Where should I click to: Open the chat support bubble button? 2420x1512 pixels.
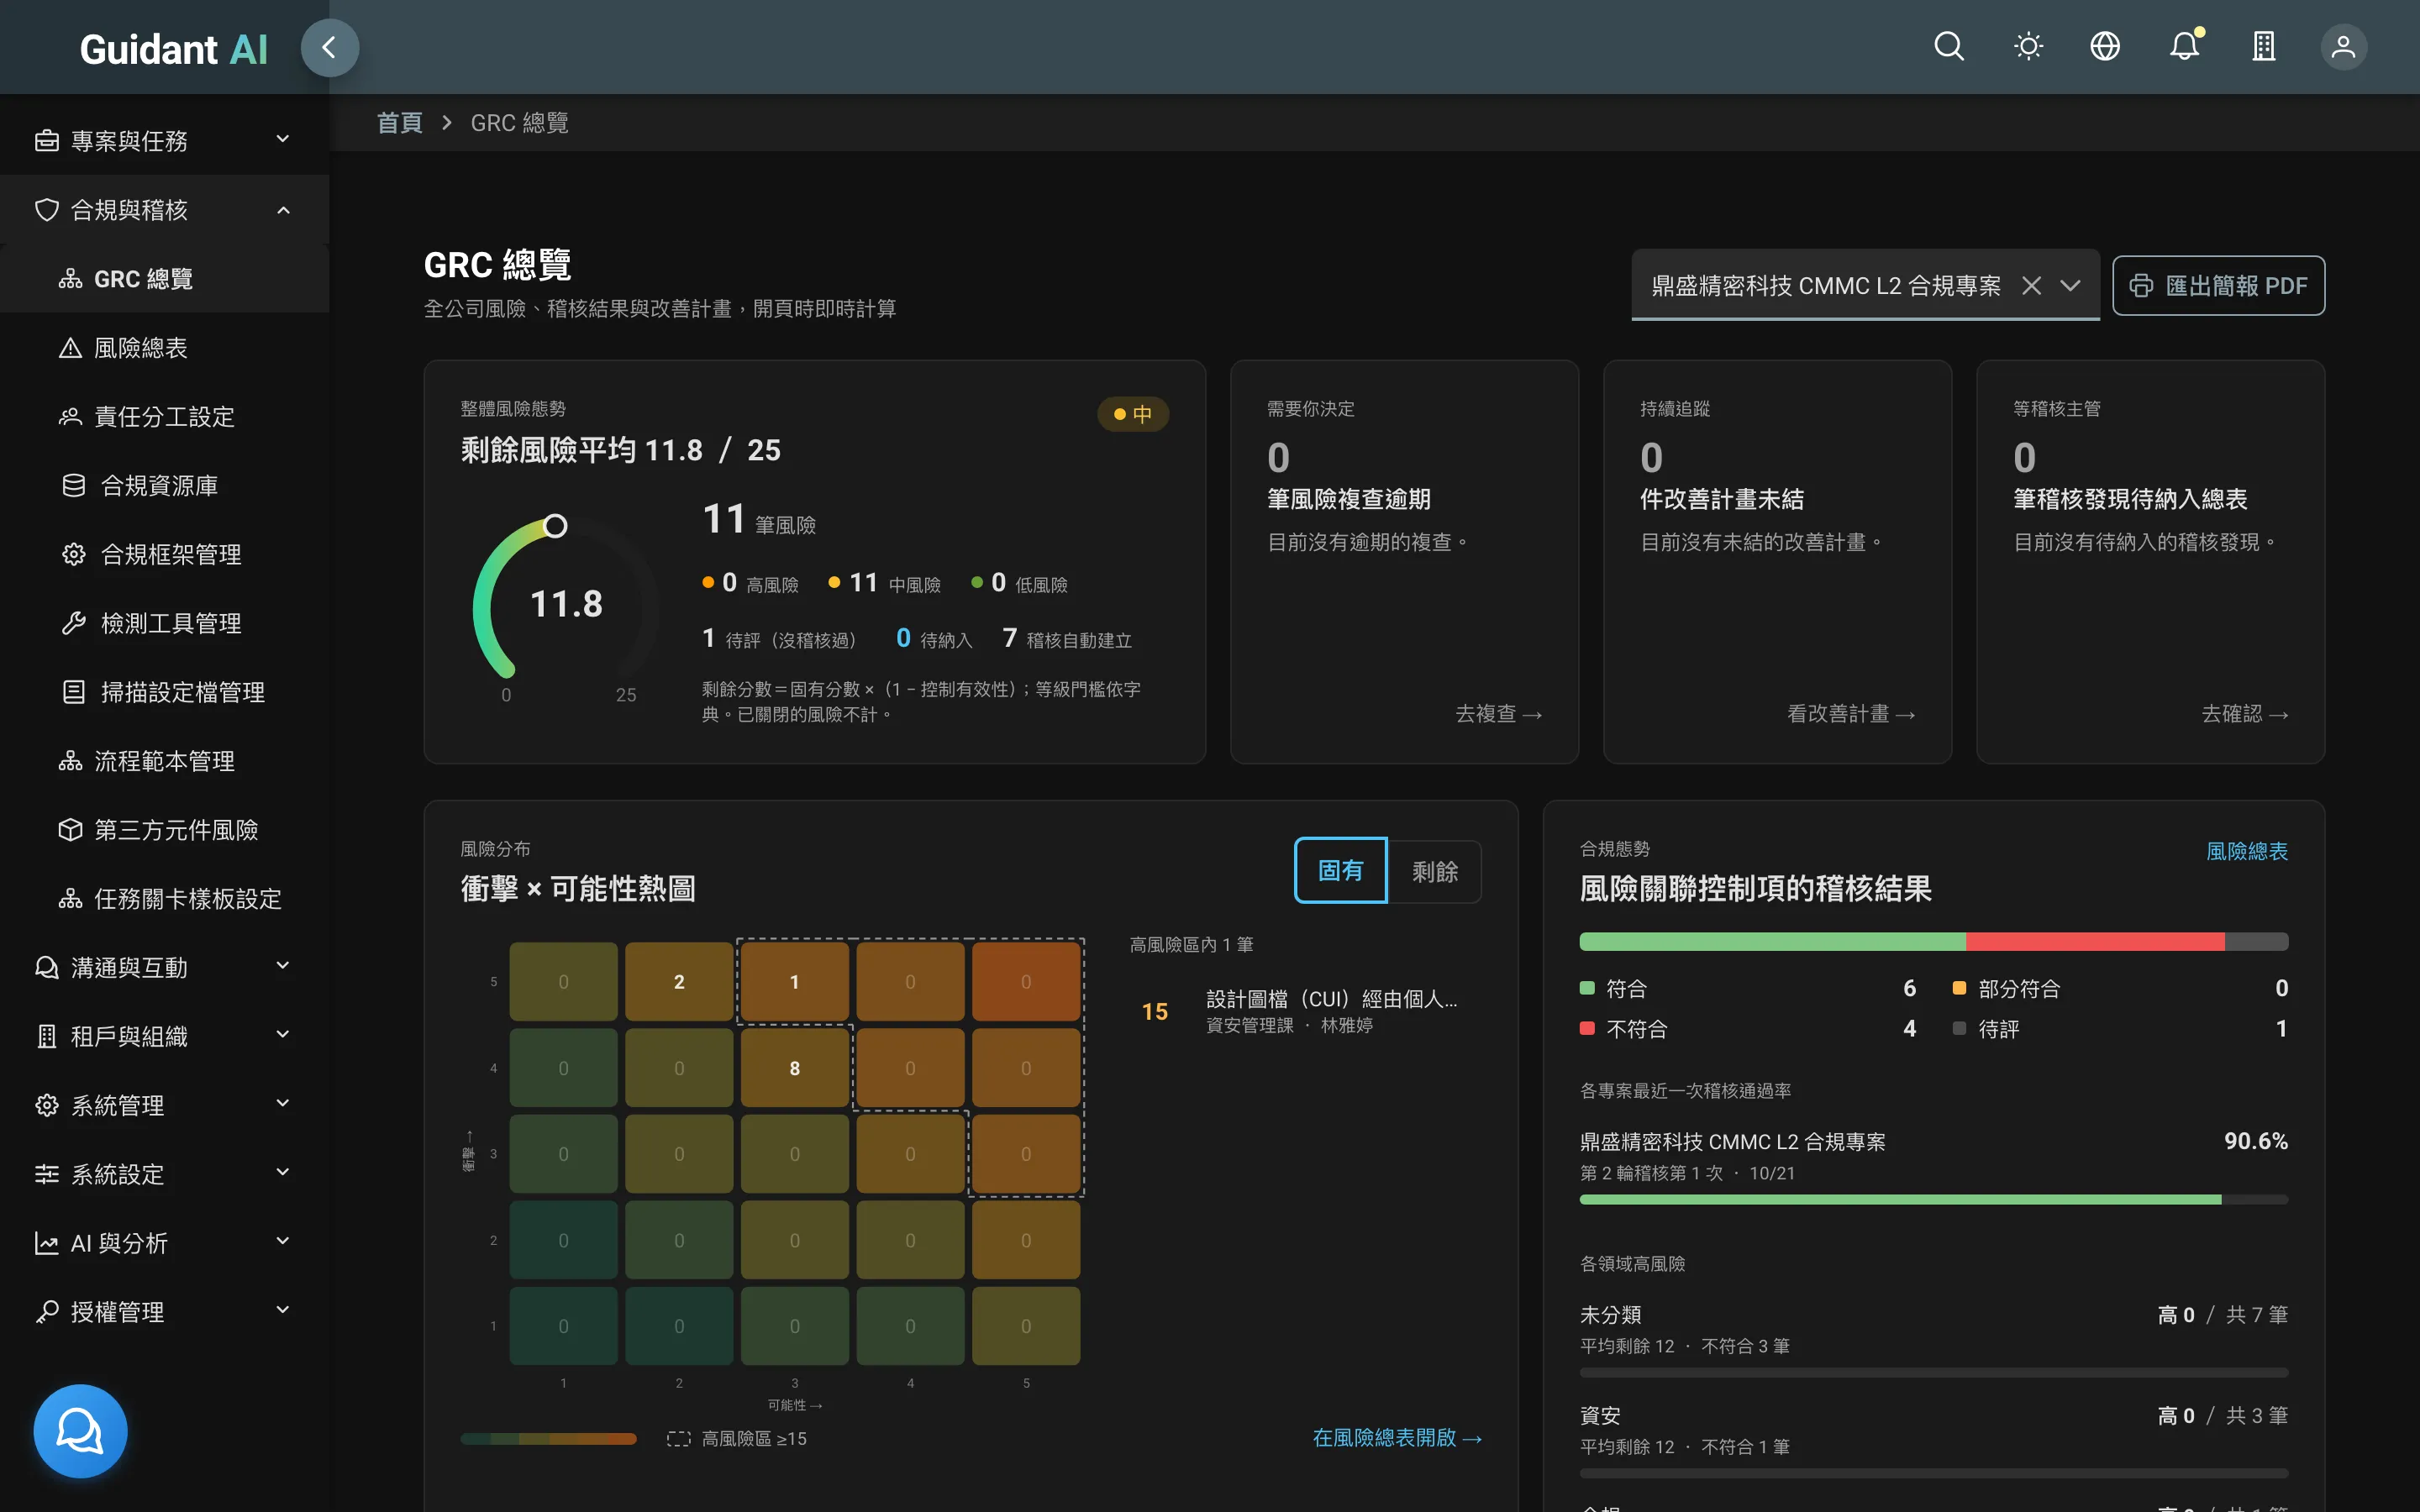coord(80,1430)
